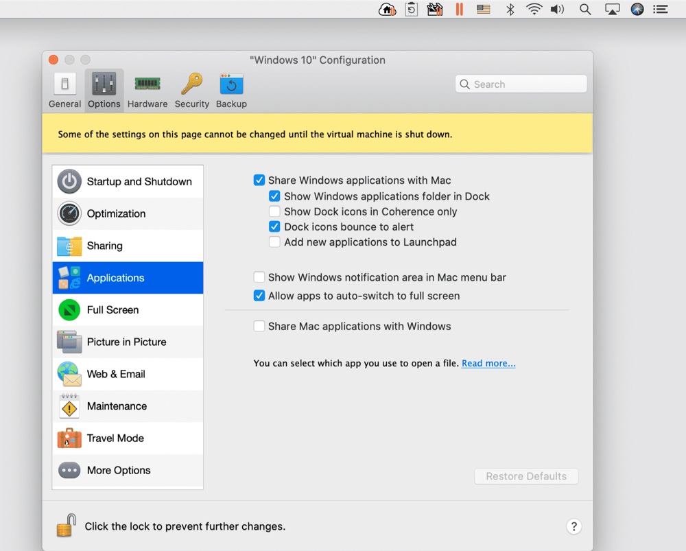Open More Options pane
The image size is (686, 551).
tap(128, 471)
